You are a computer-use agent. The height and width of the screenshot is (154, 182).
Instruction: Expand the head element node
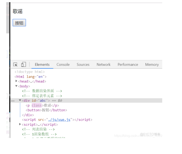click(16, 81)
